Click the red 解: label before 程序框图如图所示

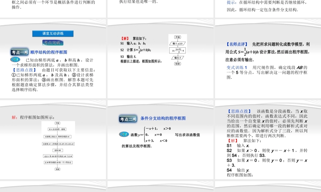[x=14, y=117]
